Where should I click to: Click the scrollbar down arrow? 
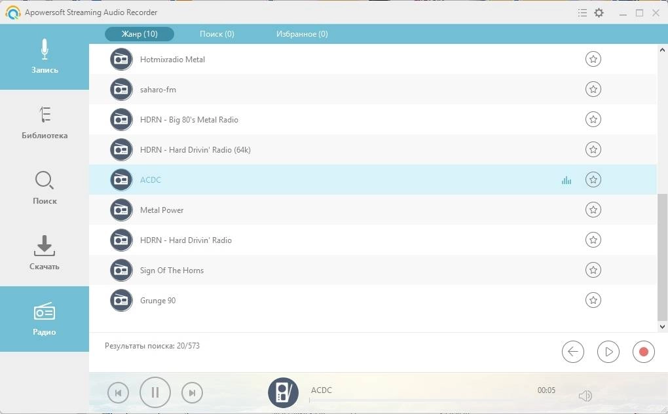(x=662, y=327)
